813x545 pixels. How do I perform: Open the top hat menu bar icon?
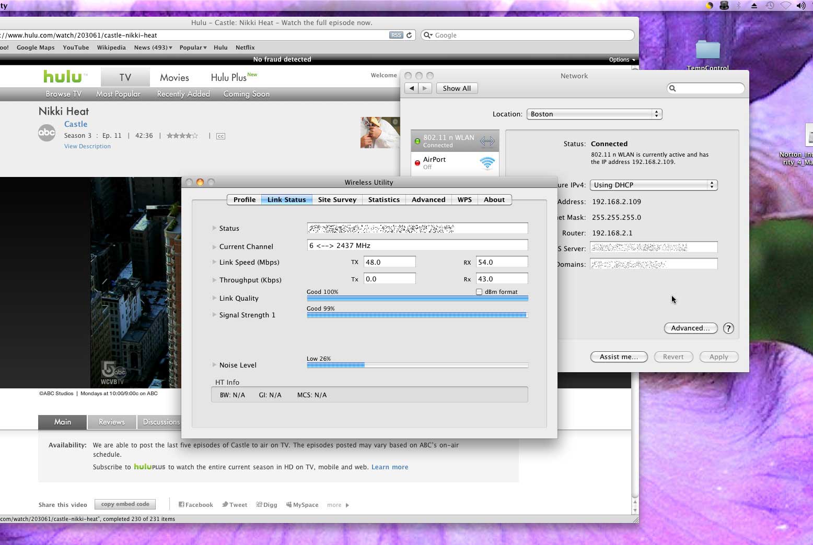[724, 6]
